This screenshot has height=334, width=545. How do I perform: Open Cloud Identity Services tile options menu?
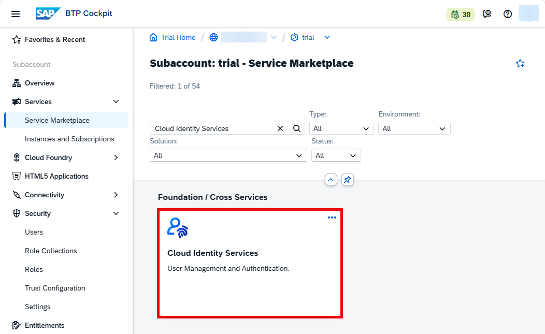[332, 217]
